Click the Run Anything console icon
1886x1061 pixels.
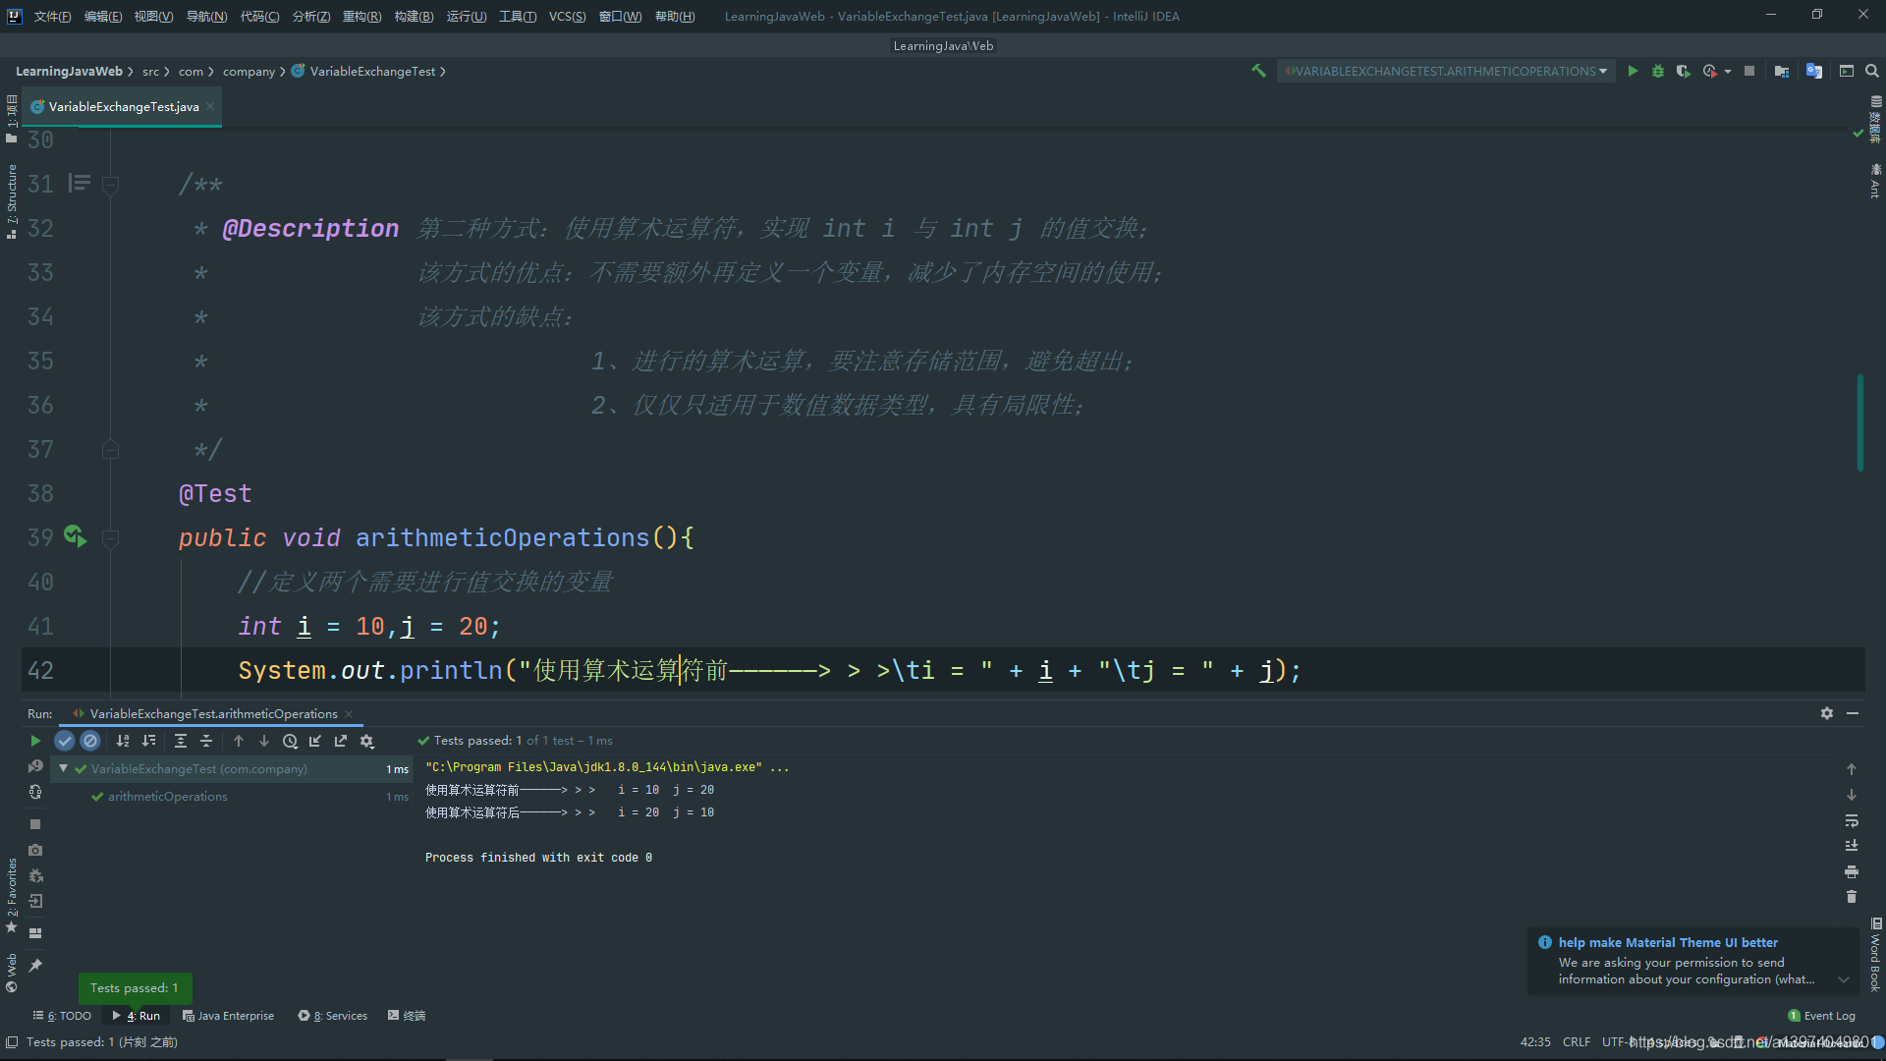(x=1847, y=71)
